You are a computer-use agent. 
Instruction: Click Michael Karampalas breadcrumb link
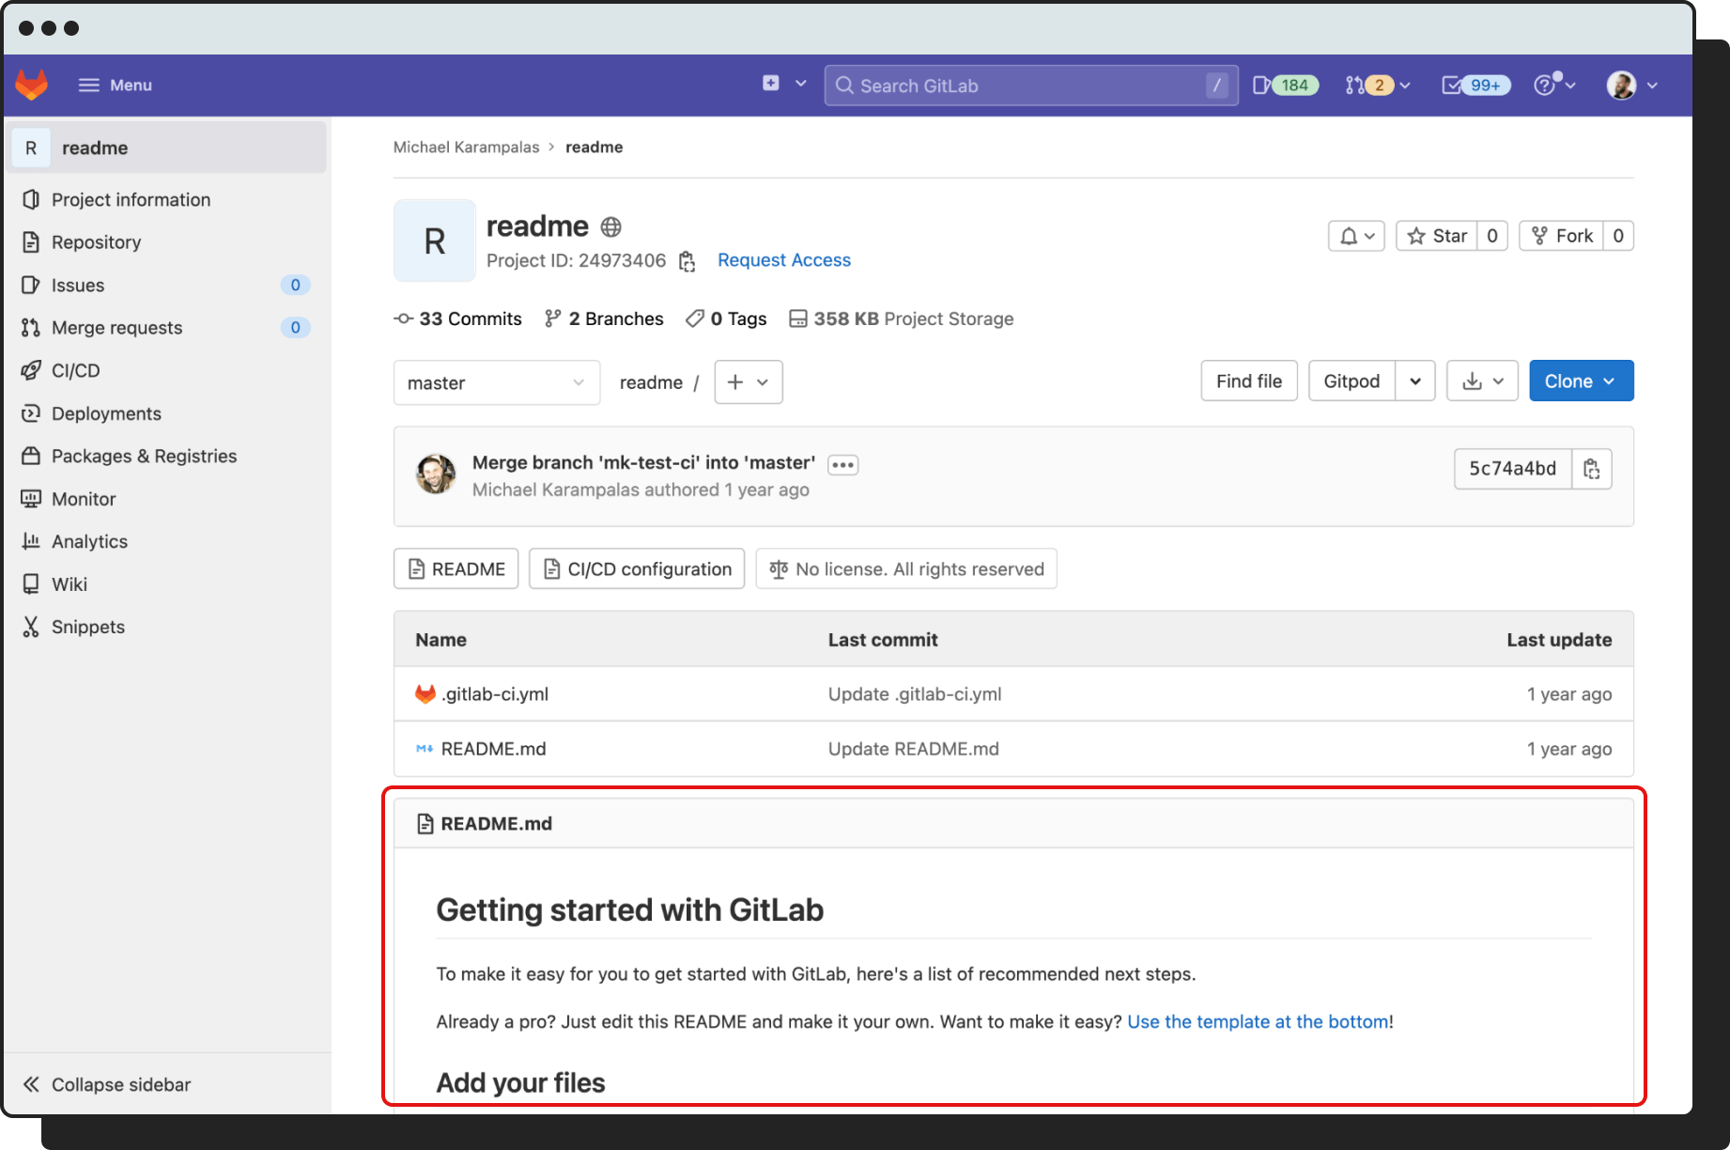pyautogui.click(x=466, y=147)
